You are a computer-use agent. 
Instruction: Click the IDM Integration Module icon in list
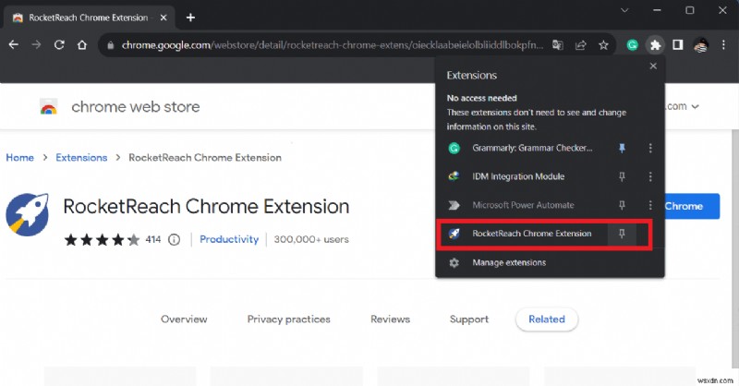coord(454,176)
